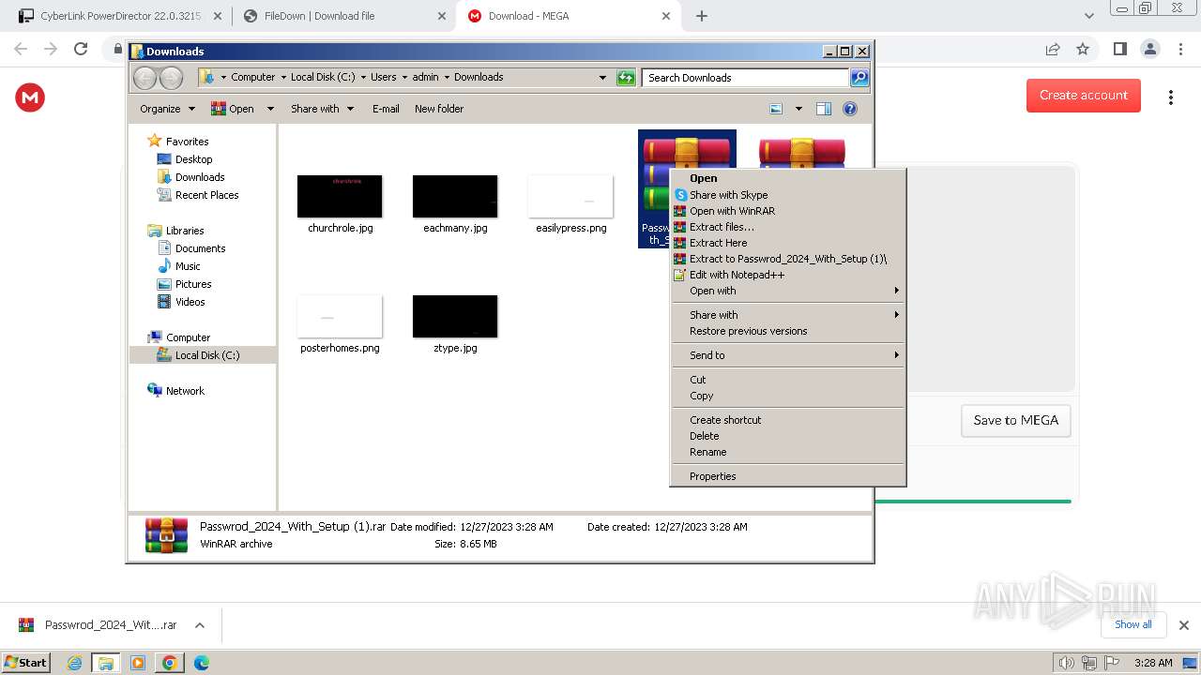Image resolution: width=1201 pixels, height=675 pixels.
Task: Choose Share with Skype
Action: pos(787,195)
